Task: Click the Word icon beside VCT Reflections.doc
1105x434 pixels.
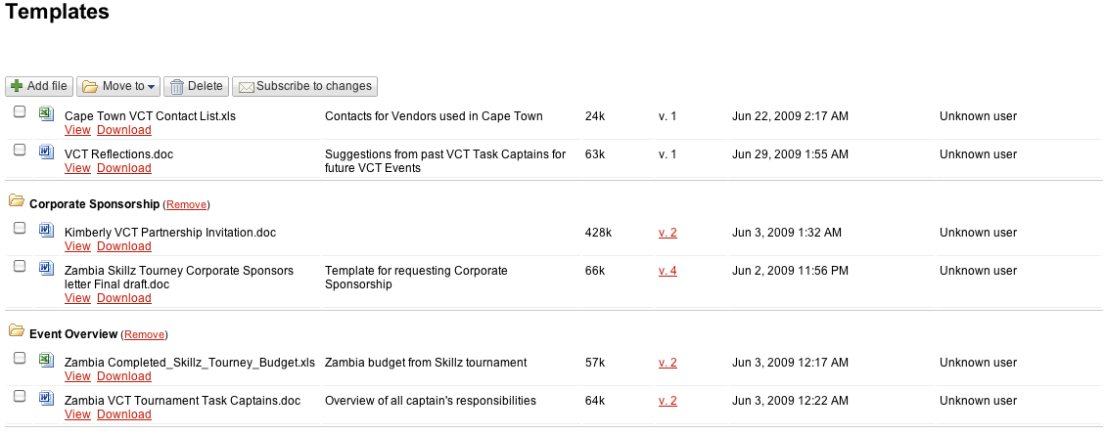Action: tap(46, 151)
